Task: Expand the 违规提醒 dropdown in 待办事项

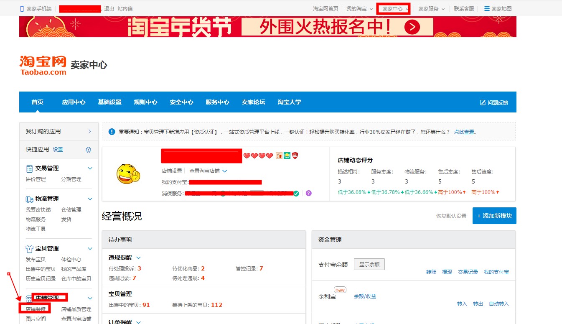Action: 138,258
